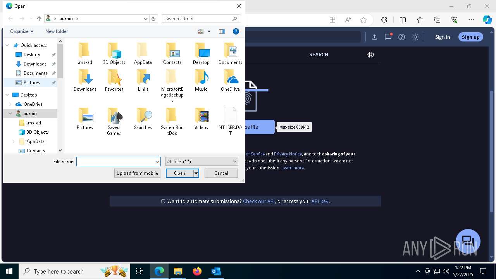
Task: Open the Privacy Notice link
Action: click(288, 154)
